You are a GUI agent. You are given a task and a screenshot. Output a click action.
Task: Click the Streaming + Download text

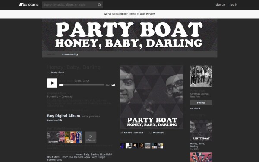(60, 96)
